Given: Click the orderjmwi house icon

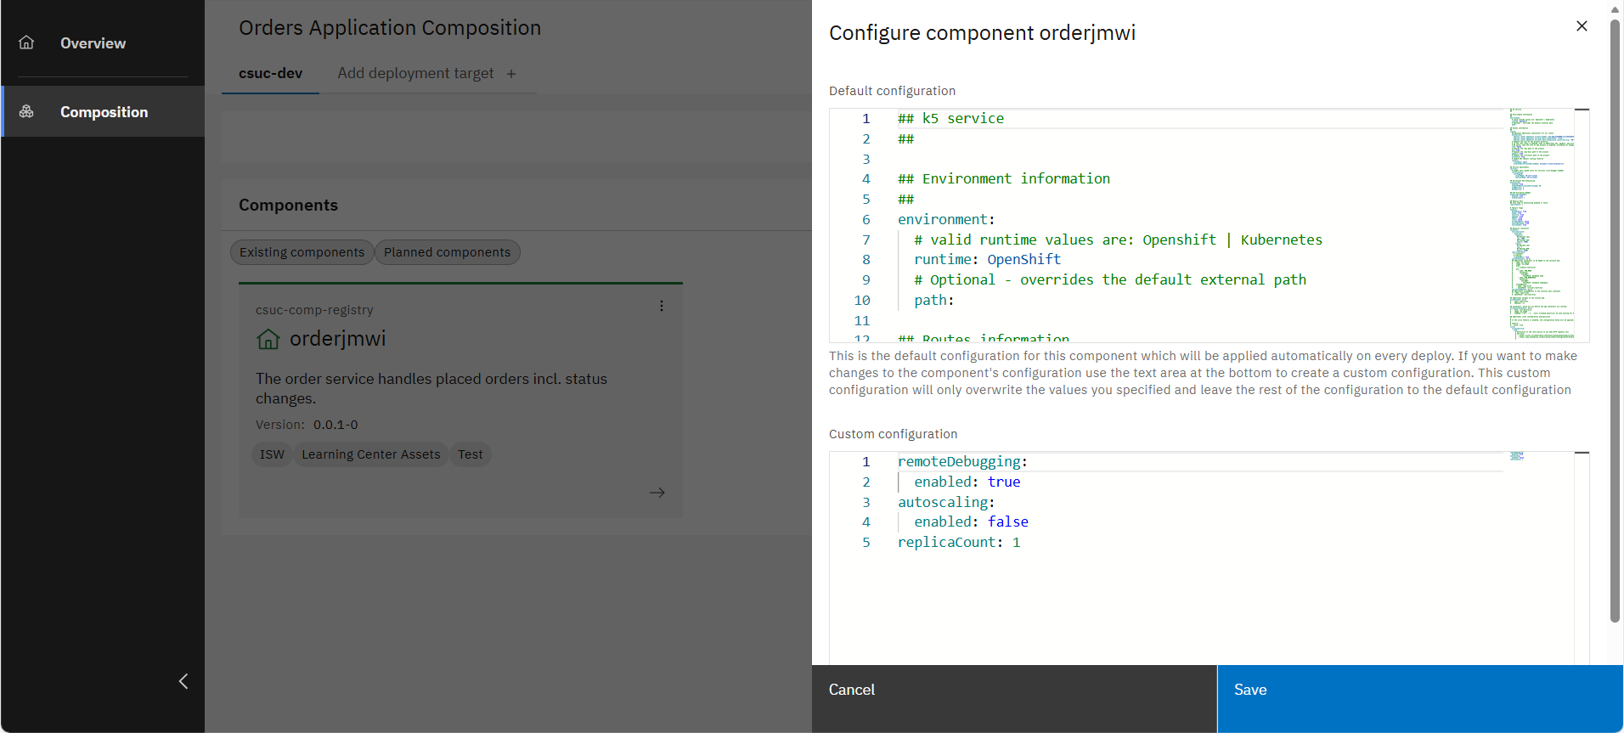Looking at the screenshot, I should (x=268, y=339).
